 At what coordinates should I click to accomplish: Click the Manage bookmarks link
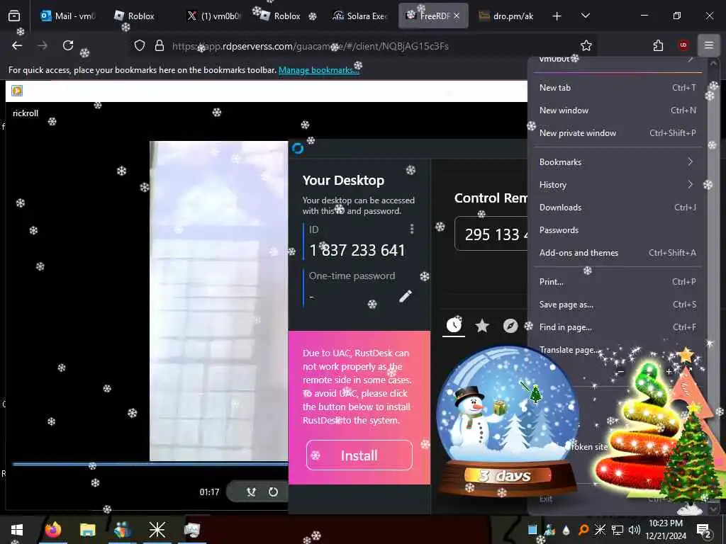318,70
